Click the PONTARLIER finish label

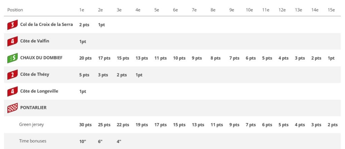[33, 108]
